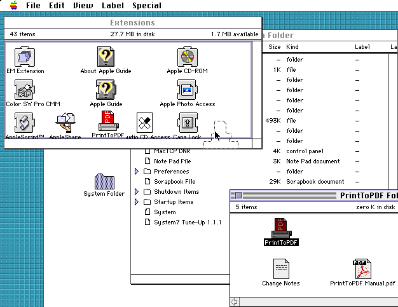Click the Scrapbook File document icon
The height and width of the screenshot is (307, 398).
pyautogui.click(x=148, y=181)
